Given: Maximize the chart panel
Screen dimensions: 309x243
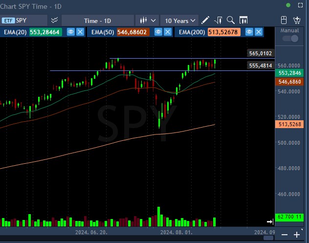Looking at the screenshot, I should [301, 5].
